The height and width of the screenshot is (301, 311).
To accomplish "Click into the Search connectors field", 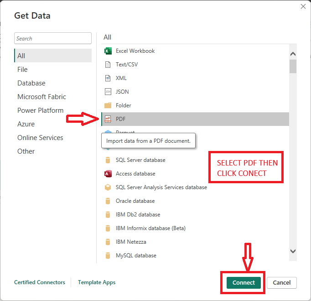I will [53, 38].
